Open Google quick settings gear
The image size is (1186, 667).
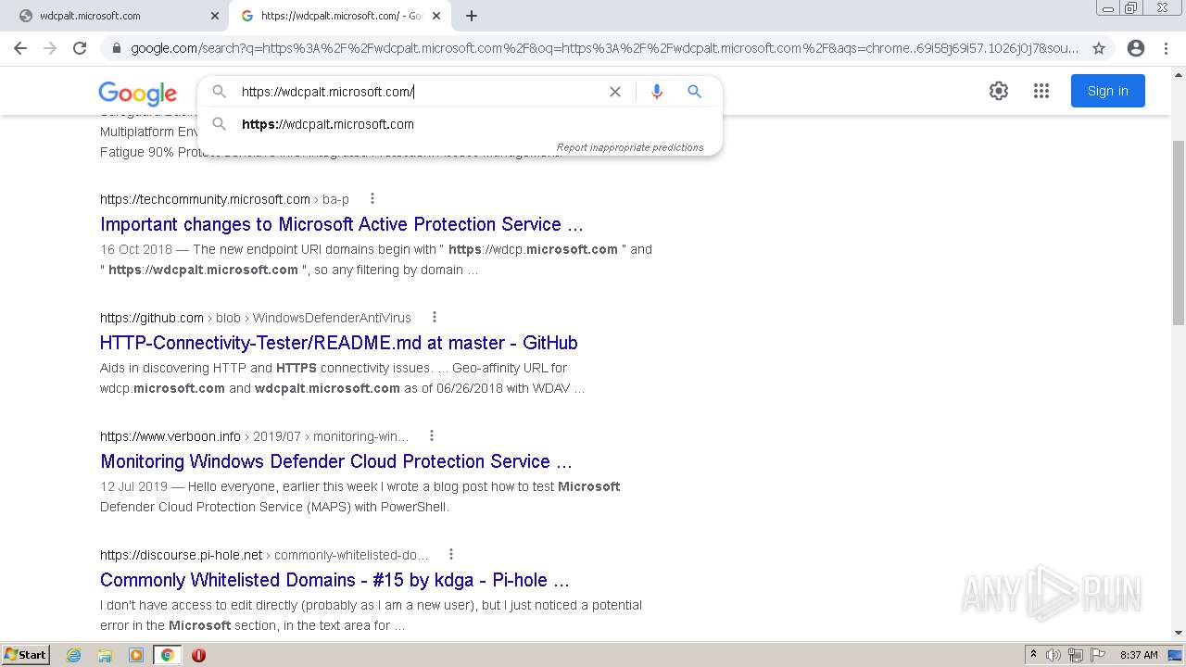(998, 91)
